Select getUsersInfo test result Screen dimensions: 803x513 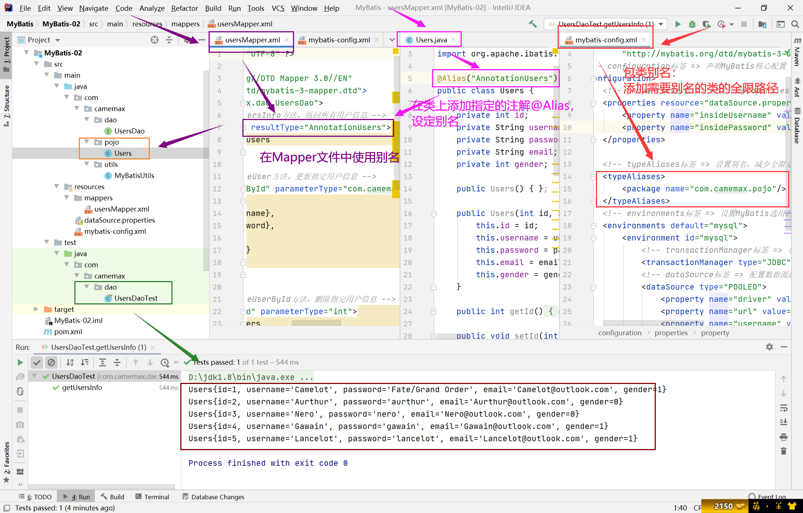point(82,387)
